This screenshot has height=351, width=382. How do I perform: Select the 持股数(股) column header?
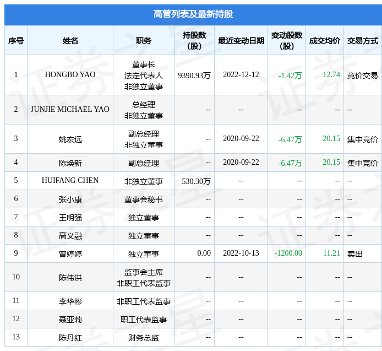[x=194, y=40]
